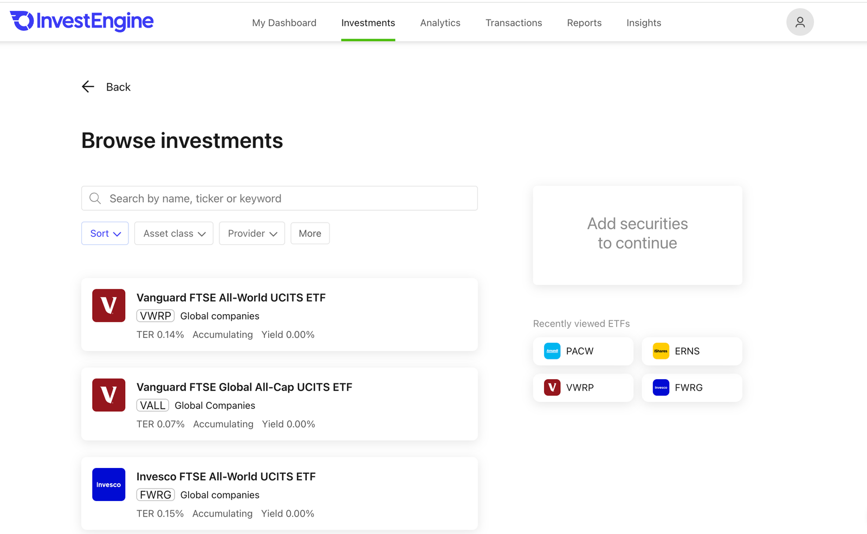Open the Sort dropdown
Image resolution: width=867 pixels, height=534 pixels.
[105, 233]
